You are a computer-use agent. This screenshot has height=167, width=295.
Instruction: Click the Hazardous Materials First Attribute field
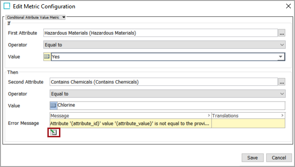(160, 33)
